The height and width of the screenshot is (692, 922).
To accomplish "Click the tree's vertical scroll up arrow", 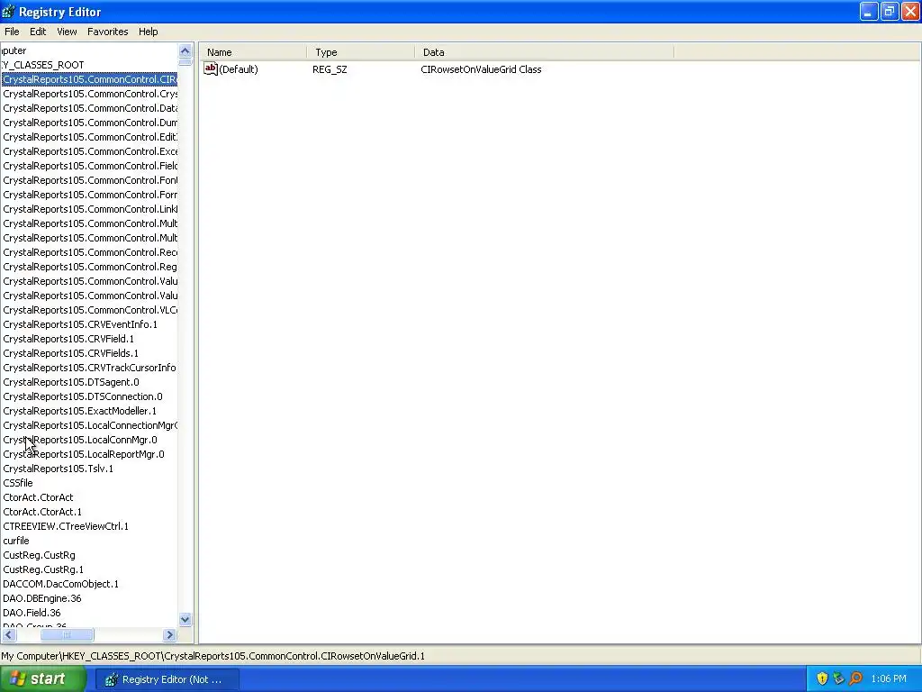I will coord(185,50).
